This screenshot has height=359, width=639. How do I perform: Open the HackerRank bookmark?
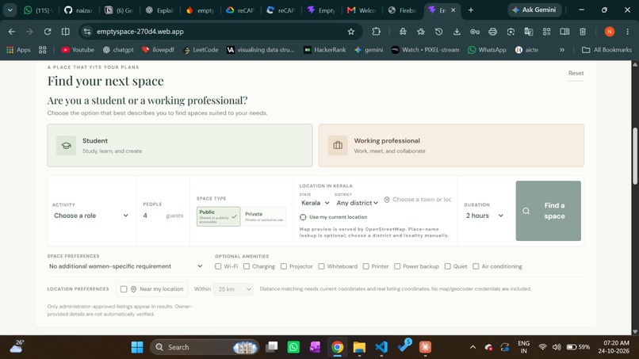pos(325,50)
